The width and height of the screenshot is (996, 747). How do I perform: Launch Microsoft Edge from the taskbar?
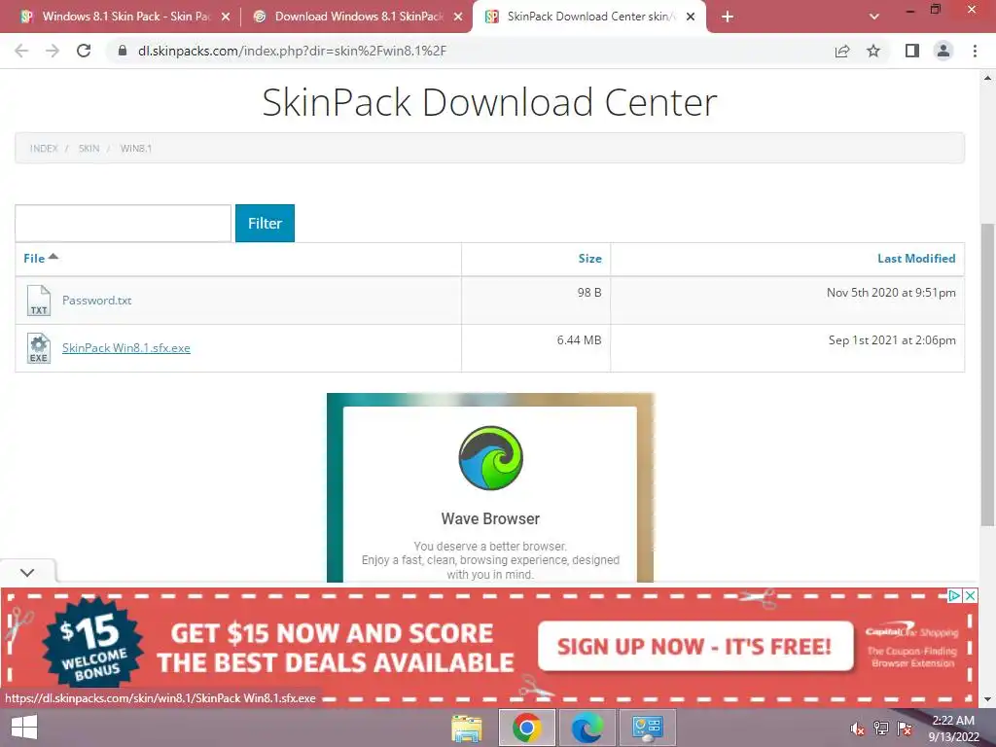coord(587,728)
